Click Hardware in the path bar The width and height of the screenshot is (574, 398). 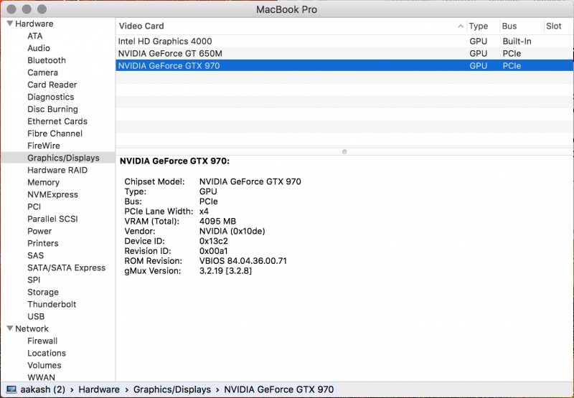tap(99, 389)
